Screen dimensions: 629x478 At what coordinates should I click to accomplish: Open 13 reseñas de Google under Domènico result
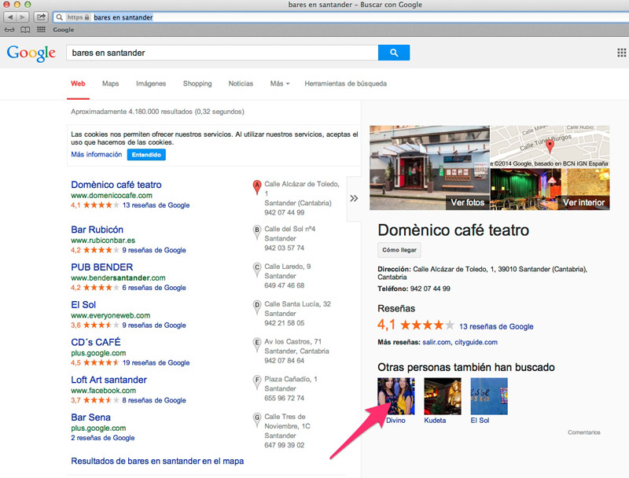pyautogui.click(x=156, y=205)
